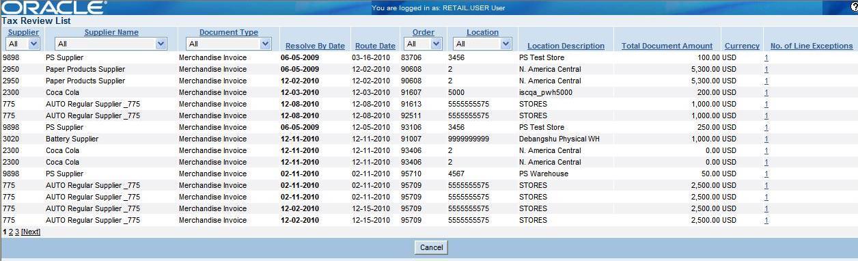Click the Cancel button
The height and width of the screenshot is (261, 858).
pos(431,247)
